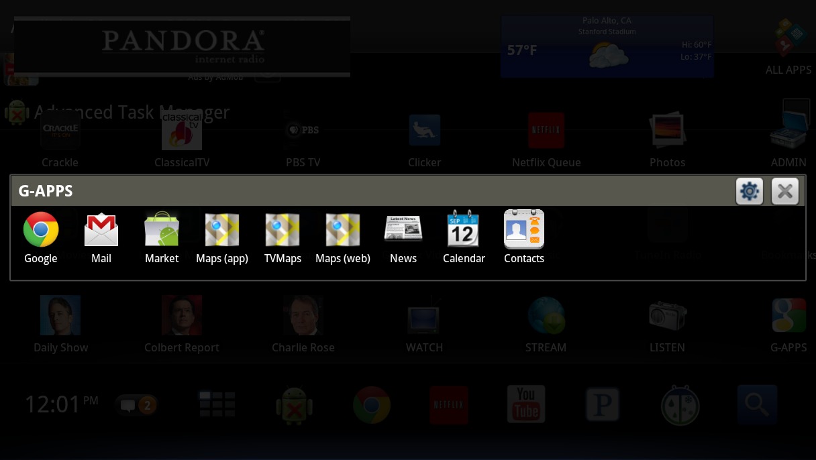The height and width of the screenshot is (460, 816).
Task: Open the Photos app on home screen
Action: [x=668, y=141]
